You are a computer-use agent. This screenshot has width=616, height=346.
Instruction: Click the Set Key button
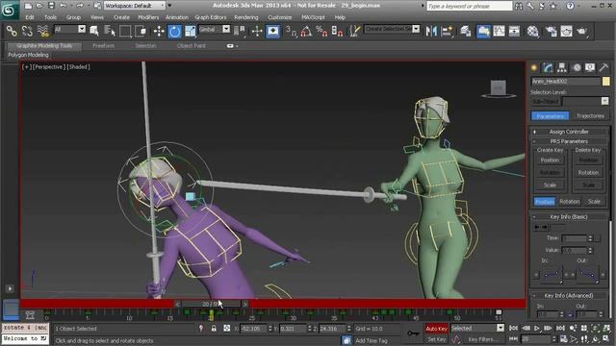(x=436, y=339)
